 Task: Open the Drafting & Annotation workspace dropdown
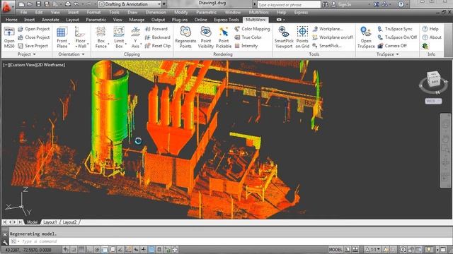pos(159,4)
